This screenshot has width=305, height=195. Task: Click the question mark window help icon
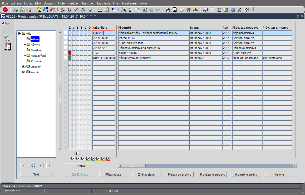point(247,10)
